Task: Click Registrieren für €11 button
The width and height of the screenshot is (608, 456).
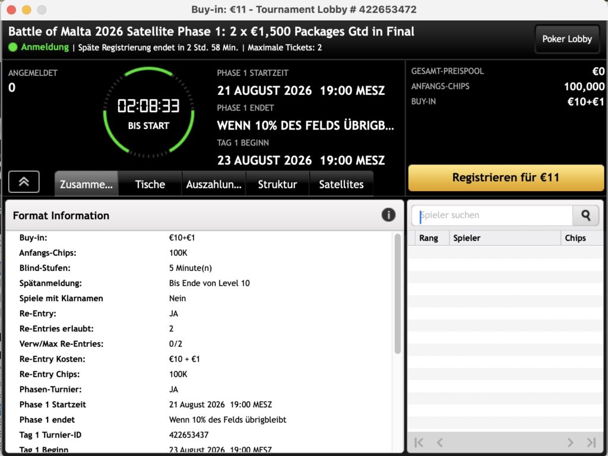Action: tap(506, 178)
